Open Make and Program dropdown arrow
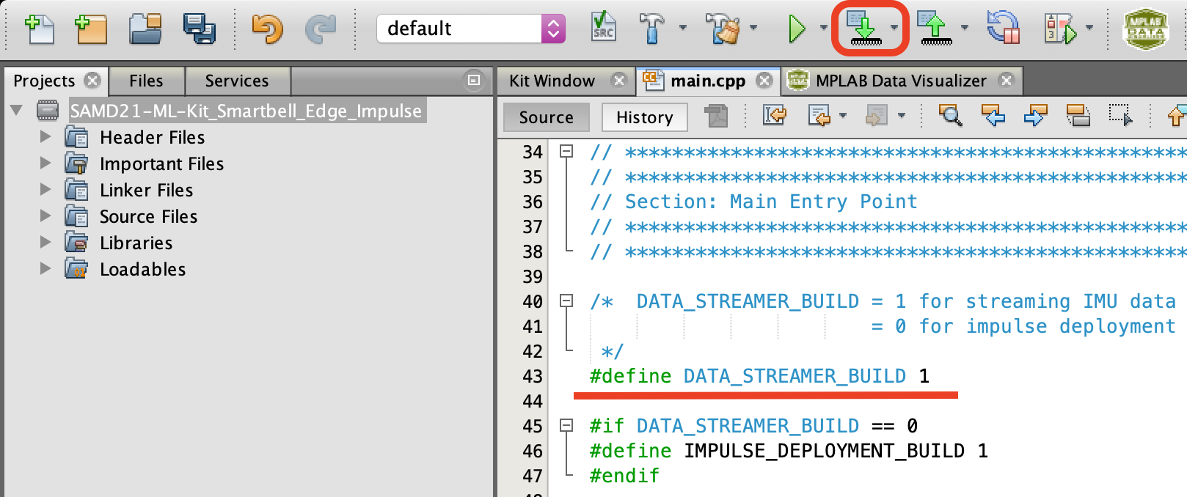 [894, 29]
